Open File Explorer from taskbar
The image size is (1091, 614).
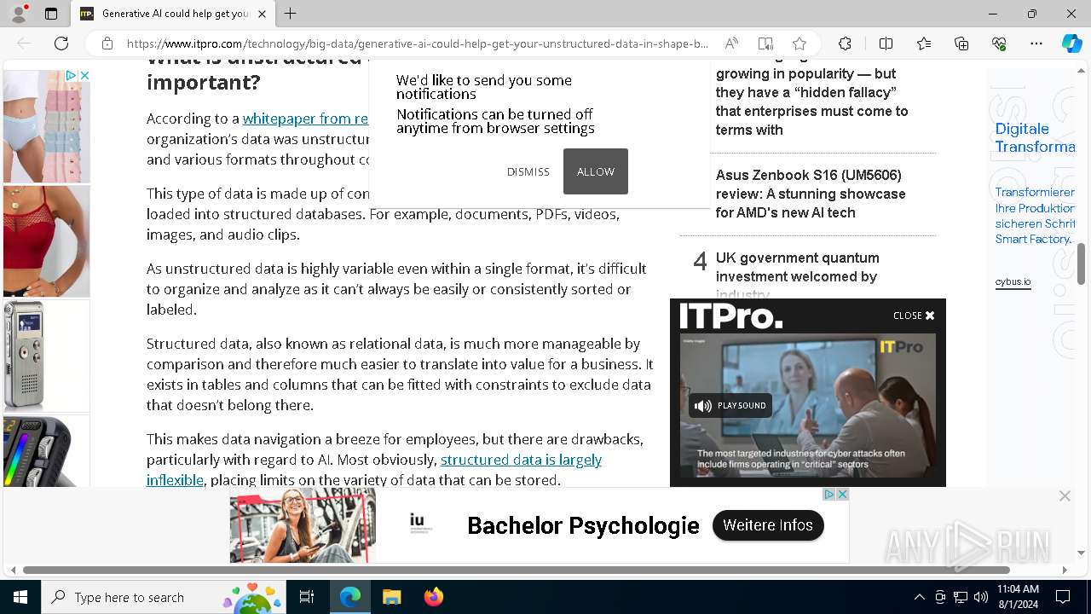(391, 597)
